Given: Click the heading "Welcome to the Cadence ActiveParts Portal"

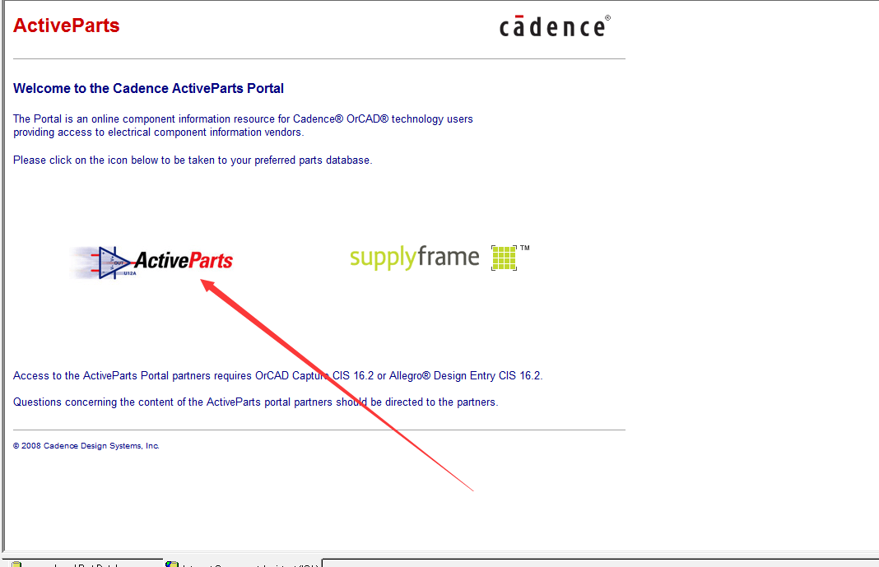Looking at the screenshot, I should point(148,89).
